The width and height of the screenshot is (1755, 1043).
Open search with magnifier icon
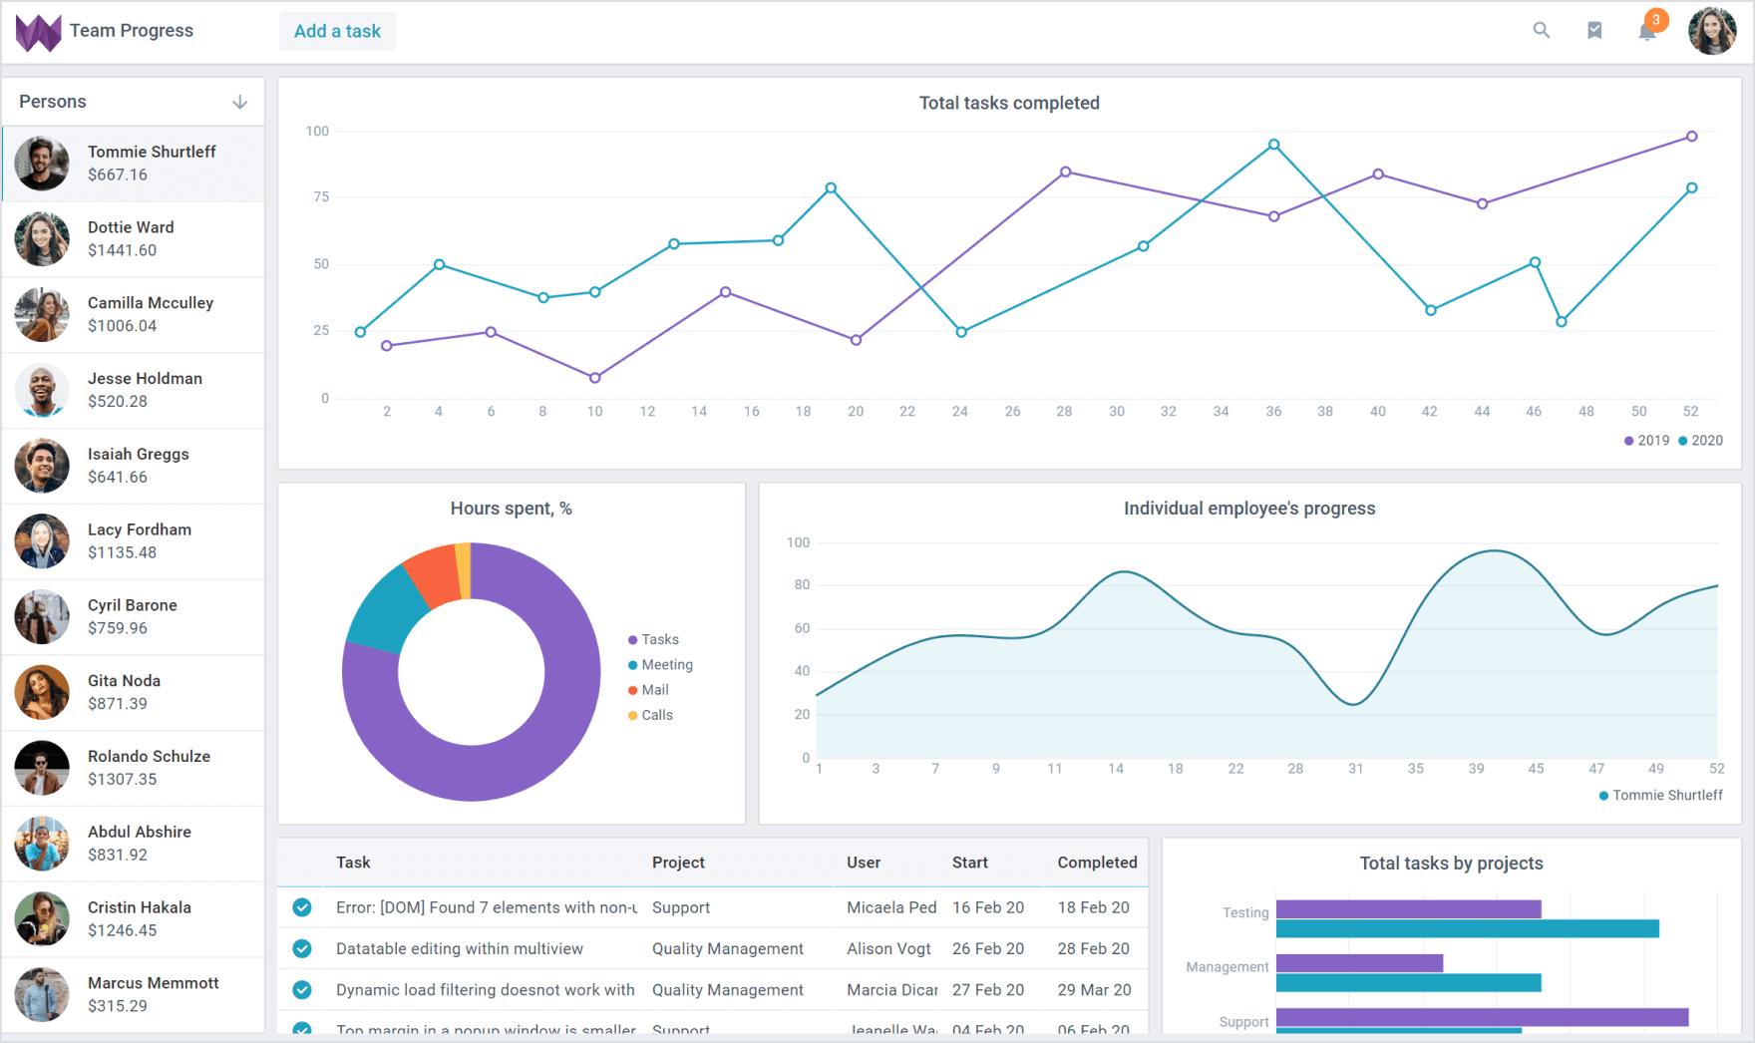(1542, 31)
